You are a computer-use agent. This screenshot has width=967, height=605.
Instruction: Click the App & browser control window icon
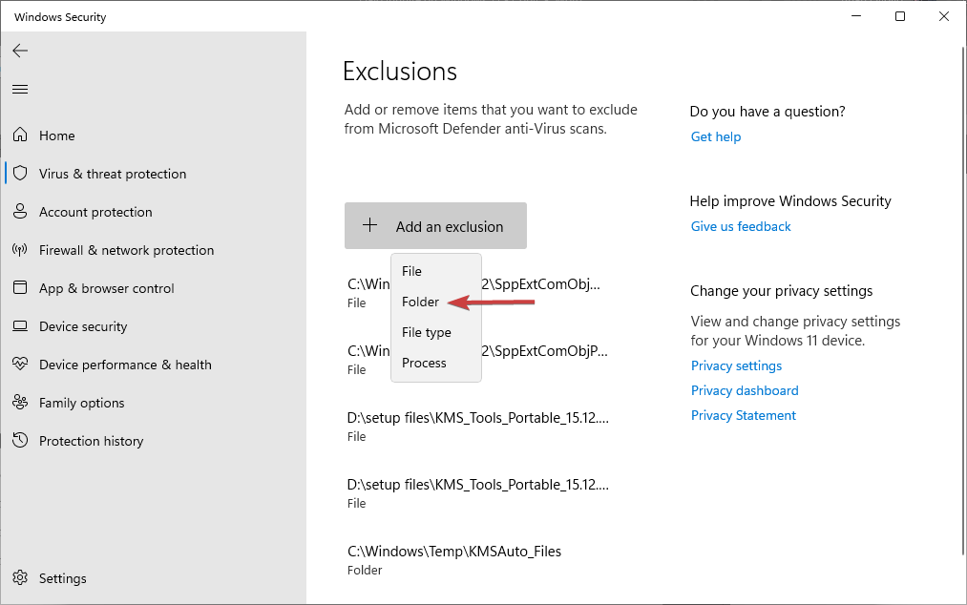(20, 287)
